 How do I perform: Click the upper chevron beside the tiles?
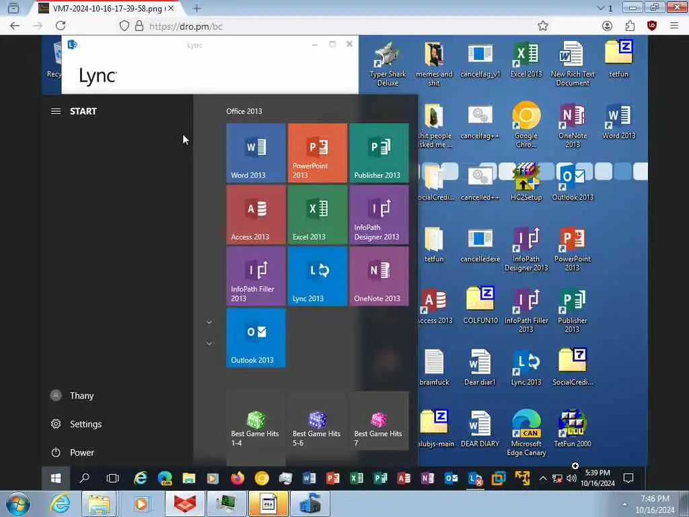pyautogui.click(x=209, y=322)
